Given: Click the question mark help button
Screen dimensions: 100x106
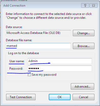Looking at the screenshot, I should click(85, 6).
